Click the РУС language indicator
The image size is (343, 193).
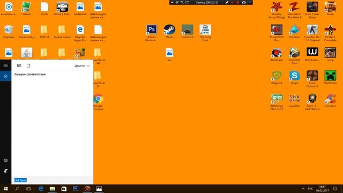pos(310,189)
